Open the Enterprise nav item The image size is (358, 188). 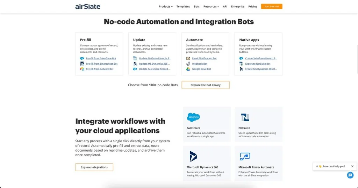click(237, 6)
